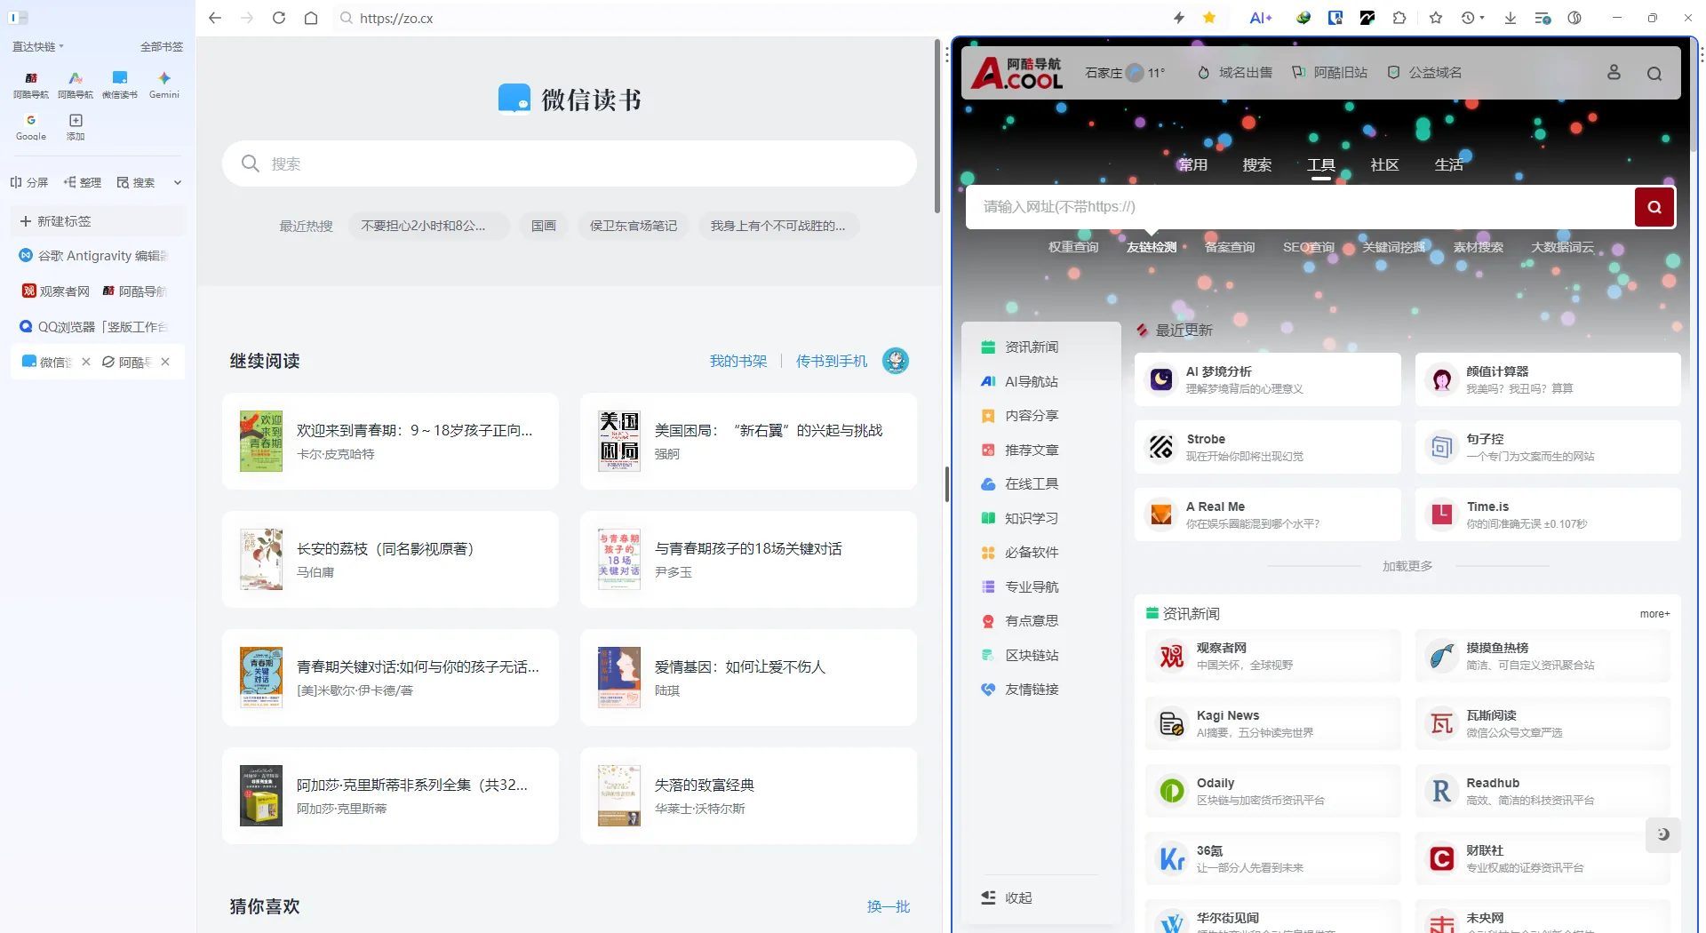Open the chevron next to 搜索 in sidebar

point(177,182)
